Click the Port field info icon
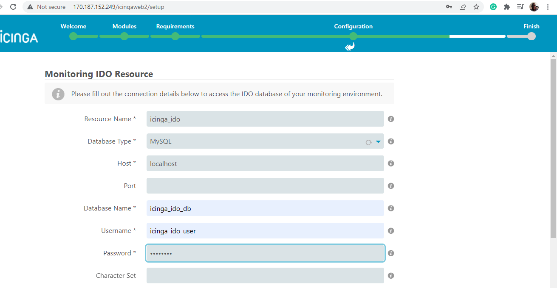 (391, 186)
